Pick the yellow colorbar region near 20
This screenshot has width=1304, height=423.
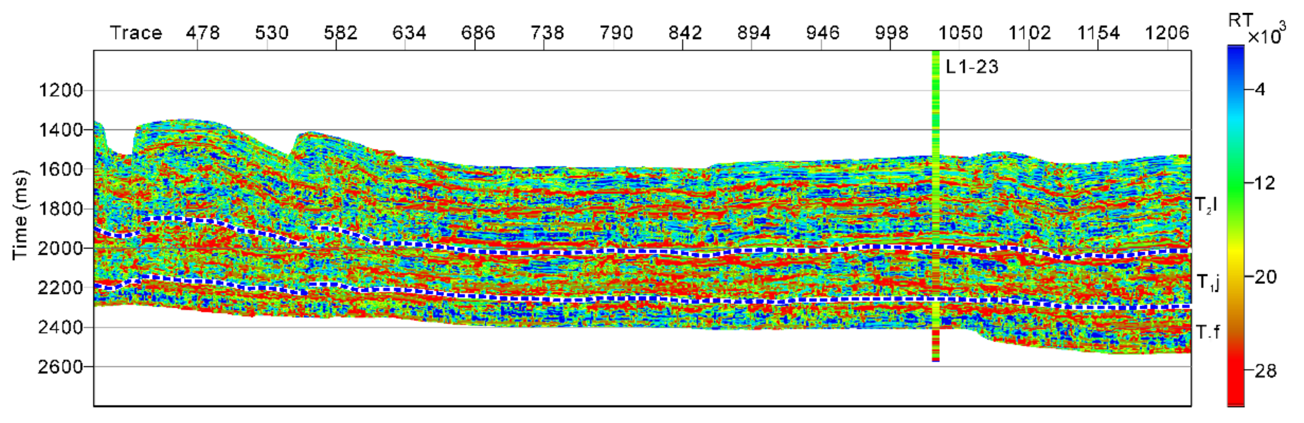[x=1235, y=277]
